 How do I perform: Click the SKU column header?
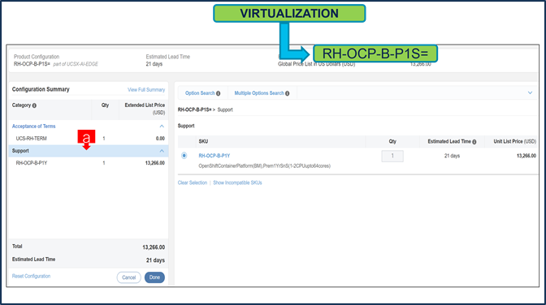(x=203, y=141)
